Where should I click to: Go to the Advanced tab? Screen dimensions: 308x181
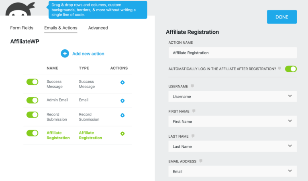[x=98, y=28]
